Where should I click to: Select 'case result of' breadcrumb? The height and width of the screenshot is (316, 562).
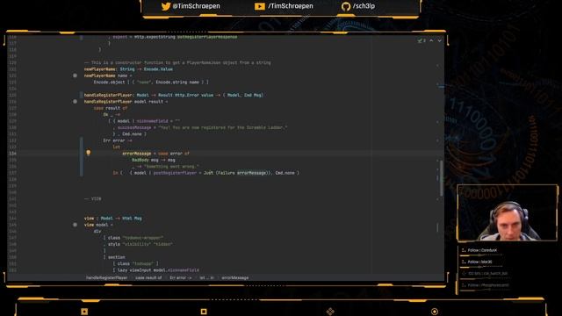coord(148,277)
